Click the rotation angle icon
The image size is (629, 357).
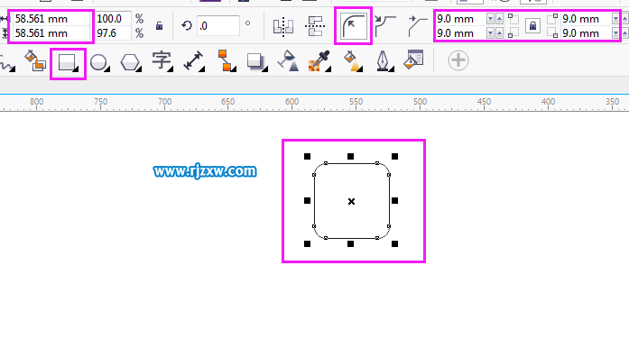(187, 26)
